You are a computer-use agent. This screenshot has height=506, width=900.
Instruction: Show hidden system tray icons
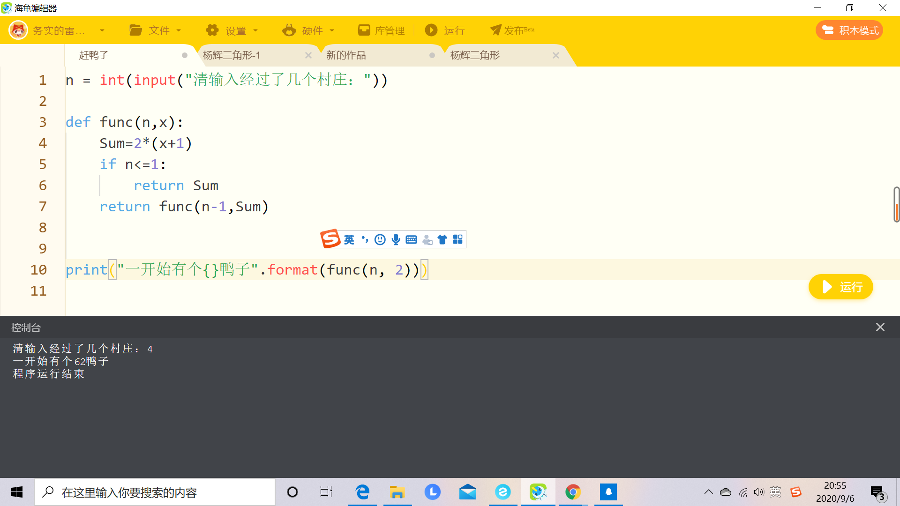(709, 492)
